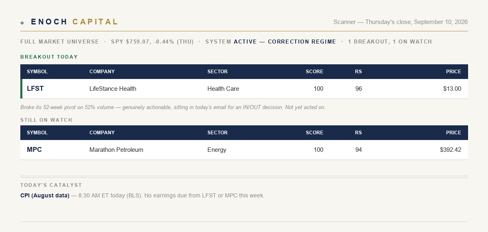Click the 1 BREAKOUT, 1 ON WATCH summary

pyautogui.click(x=390, y=42)
